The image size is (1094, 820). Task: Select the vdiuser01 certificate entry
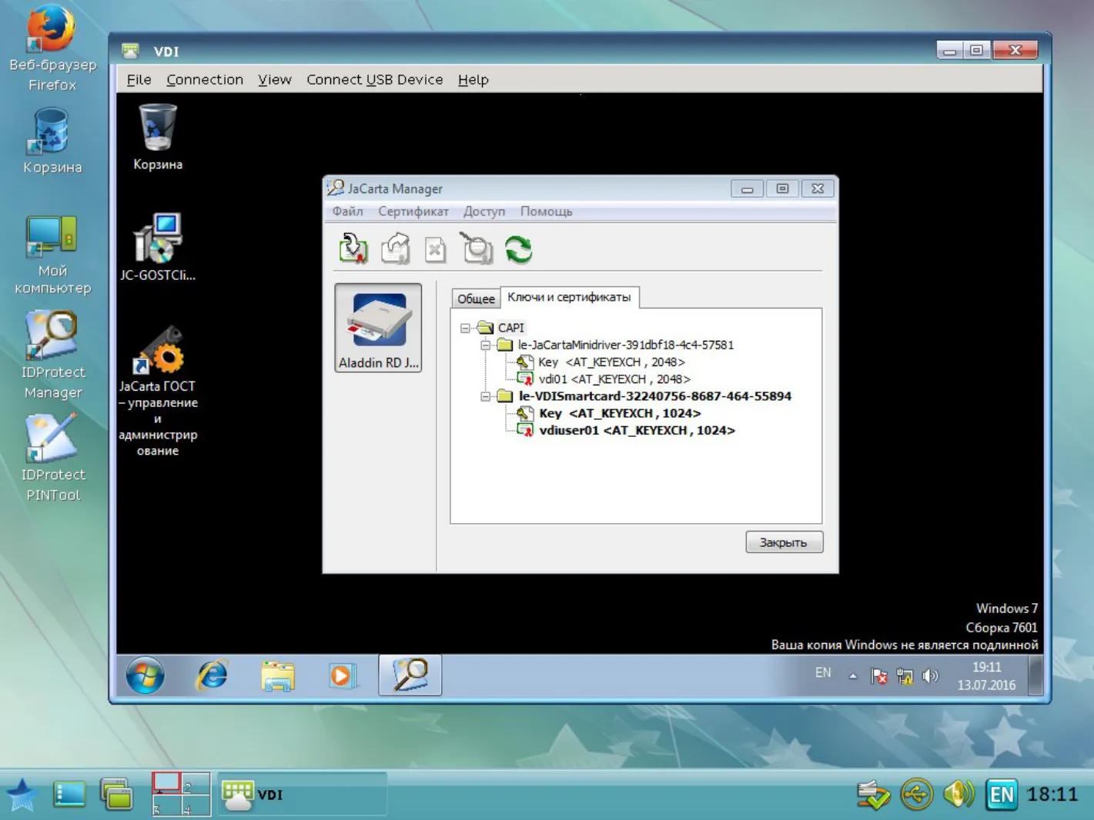coord(627,430)
